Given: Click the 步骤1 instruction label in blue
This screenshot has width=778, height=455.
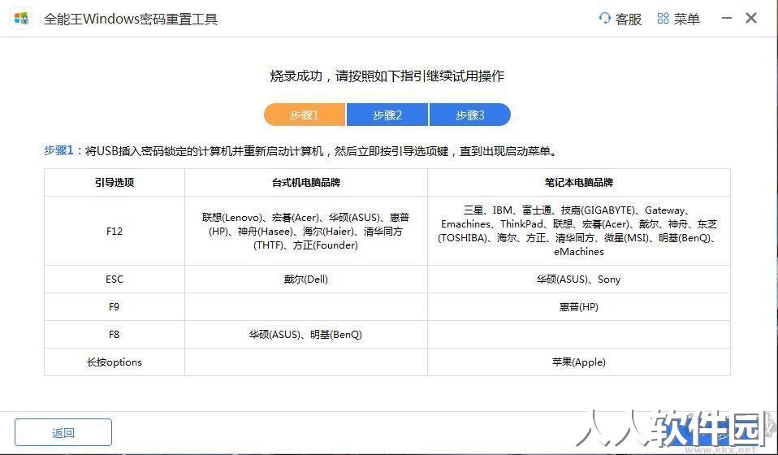Looking at the screenshot, I should [x=63, y=150].
